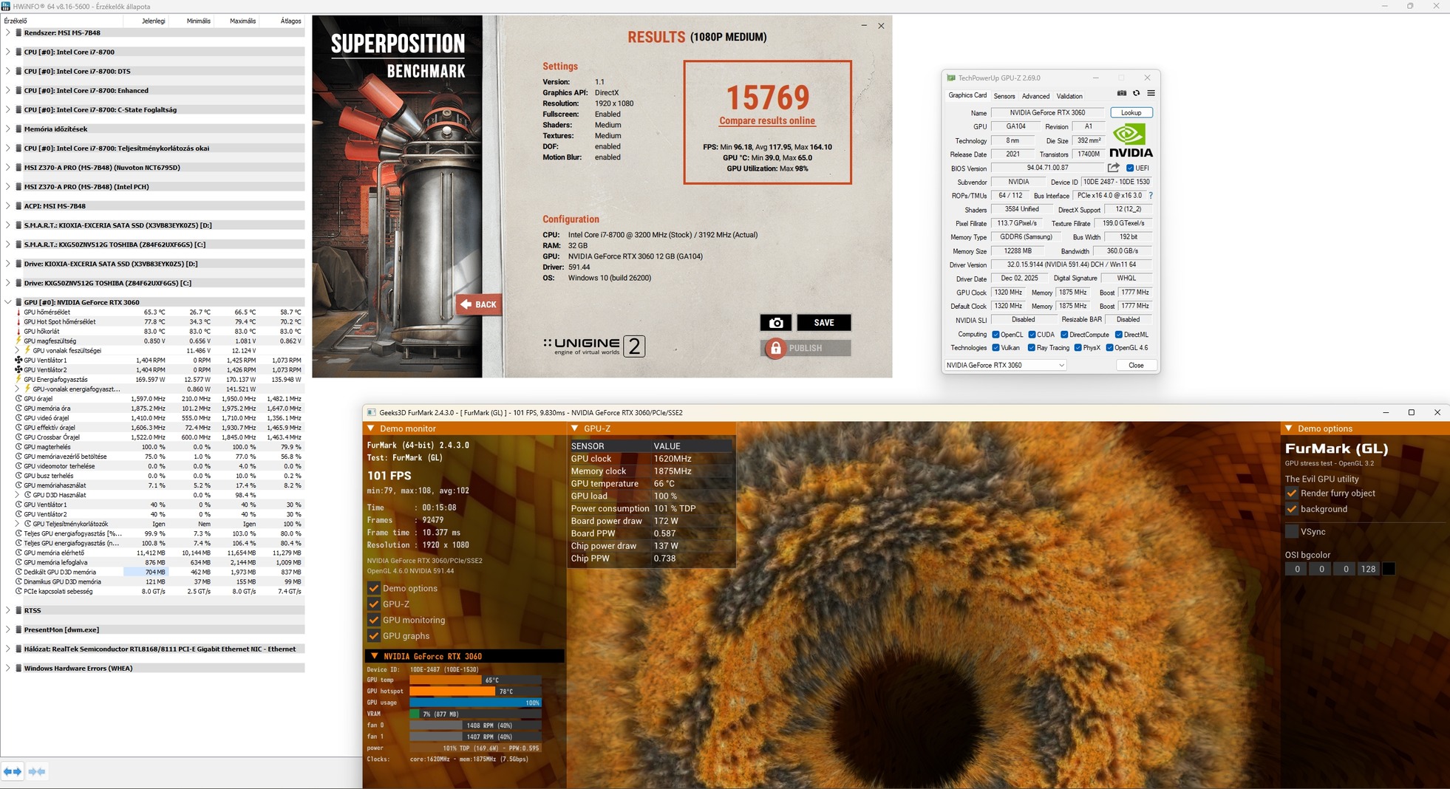1450x789 pixels.
Task: Collapse the GPU [#0] NVIDIA GeForce RTX 3060 group
Action: 8,302
